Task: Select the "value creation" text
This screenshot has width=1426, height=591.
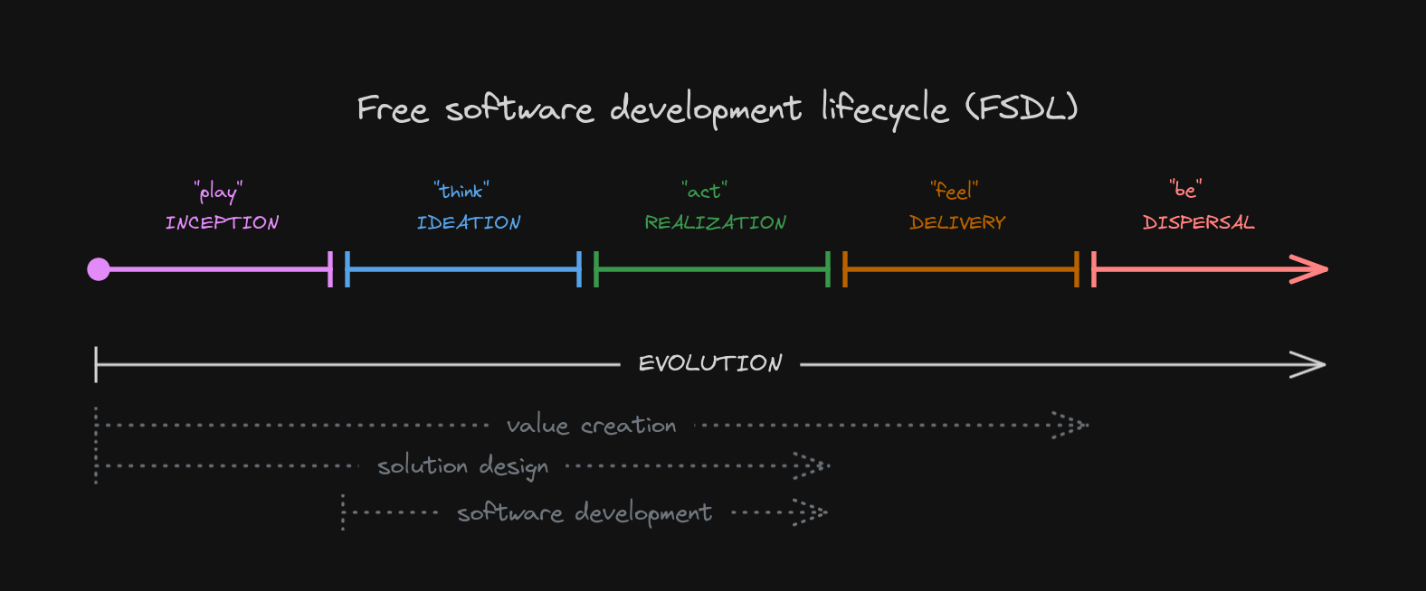Action: [591, 425]
